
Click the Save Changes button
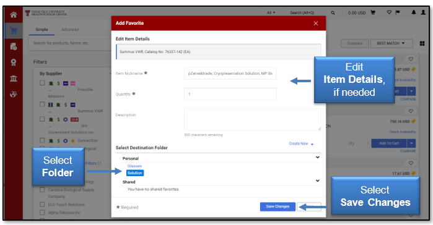coord(278,206)
